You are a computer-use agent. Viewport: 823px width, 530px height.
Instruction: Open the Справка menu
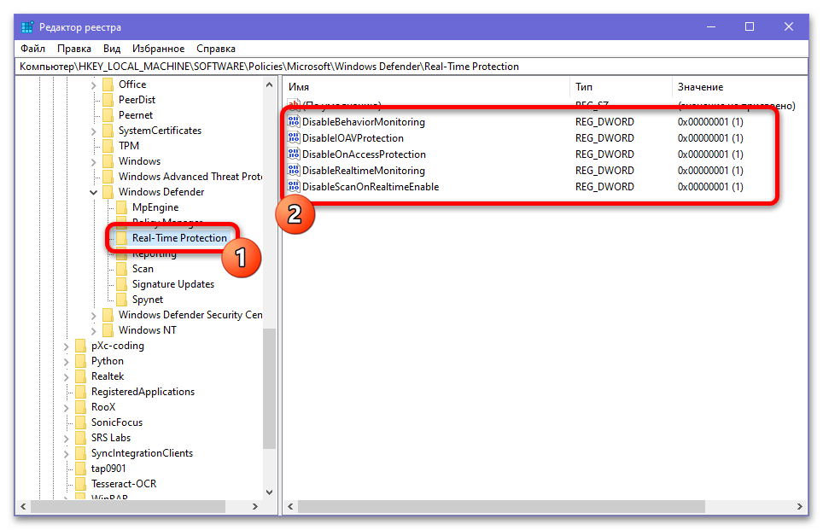216,49
